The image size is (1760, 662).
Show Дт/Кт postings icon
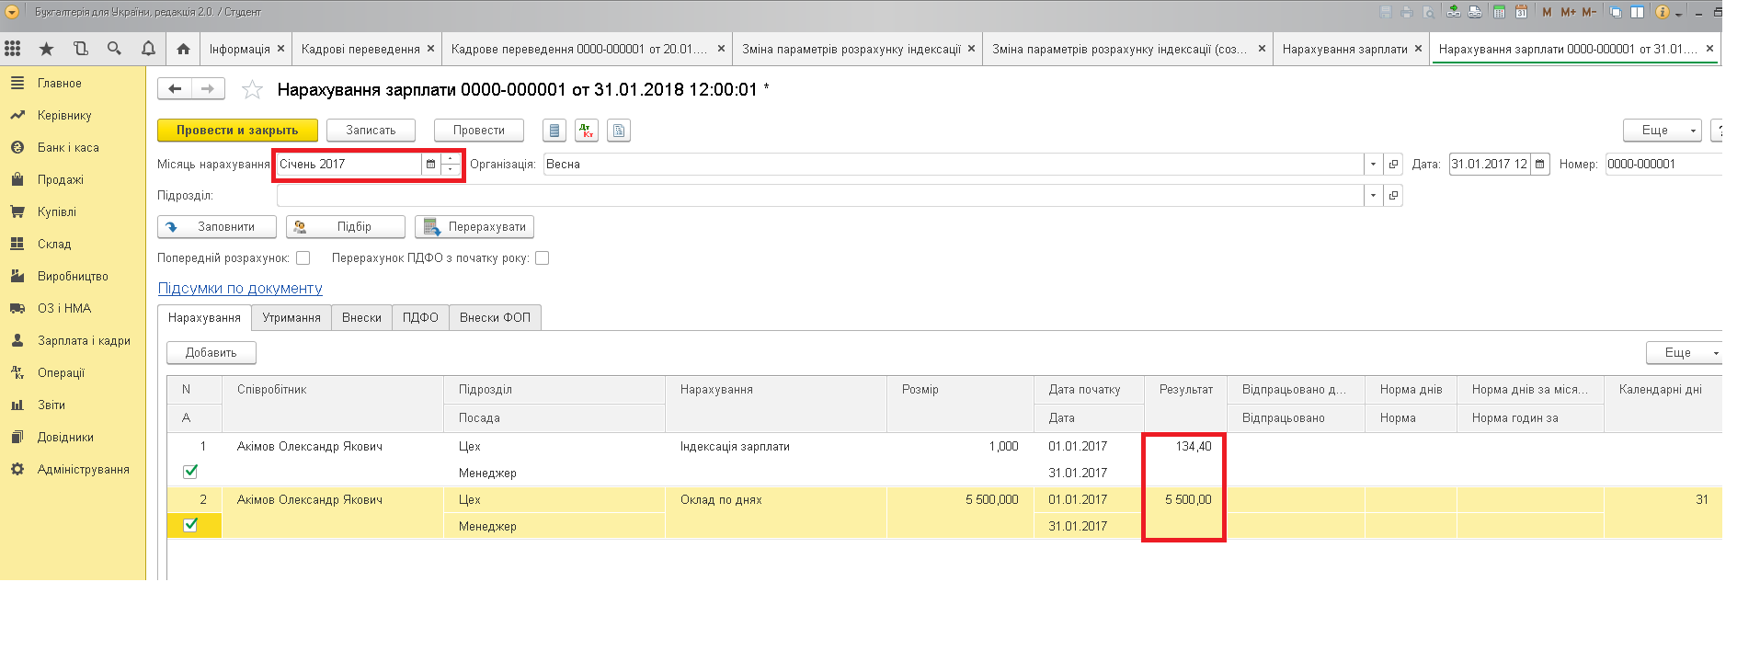[x=587, y=131]
